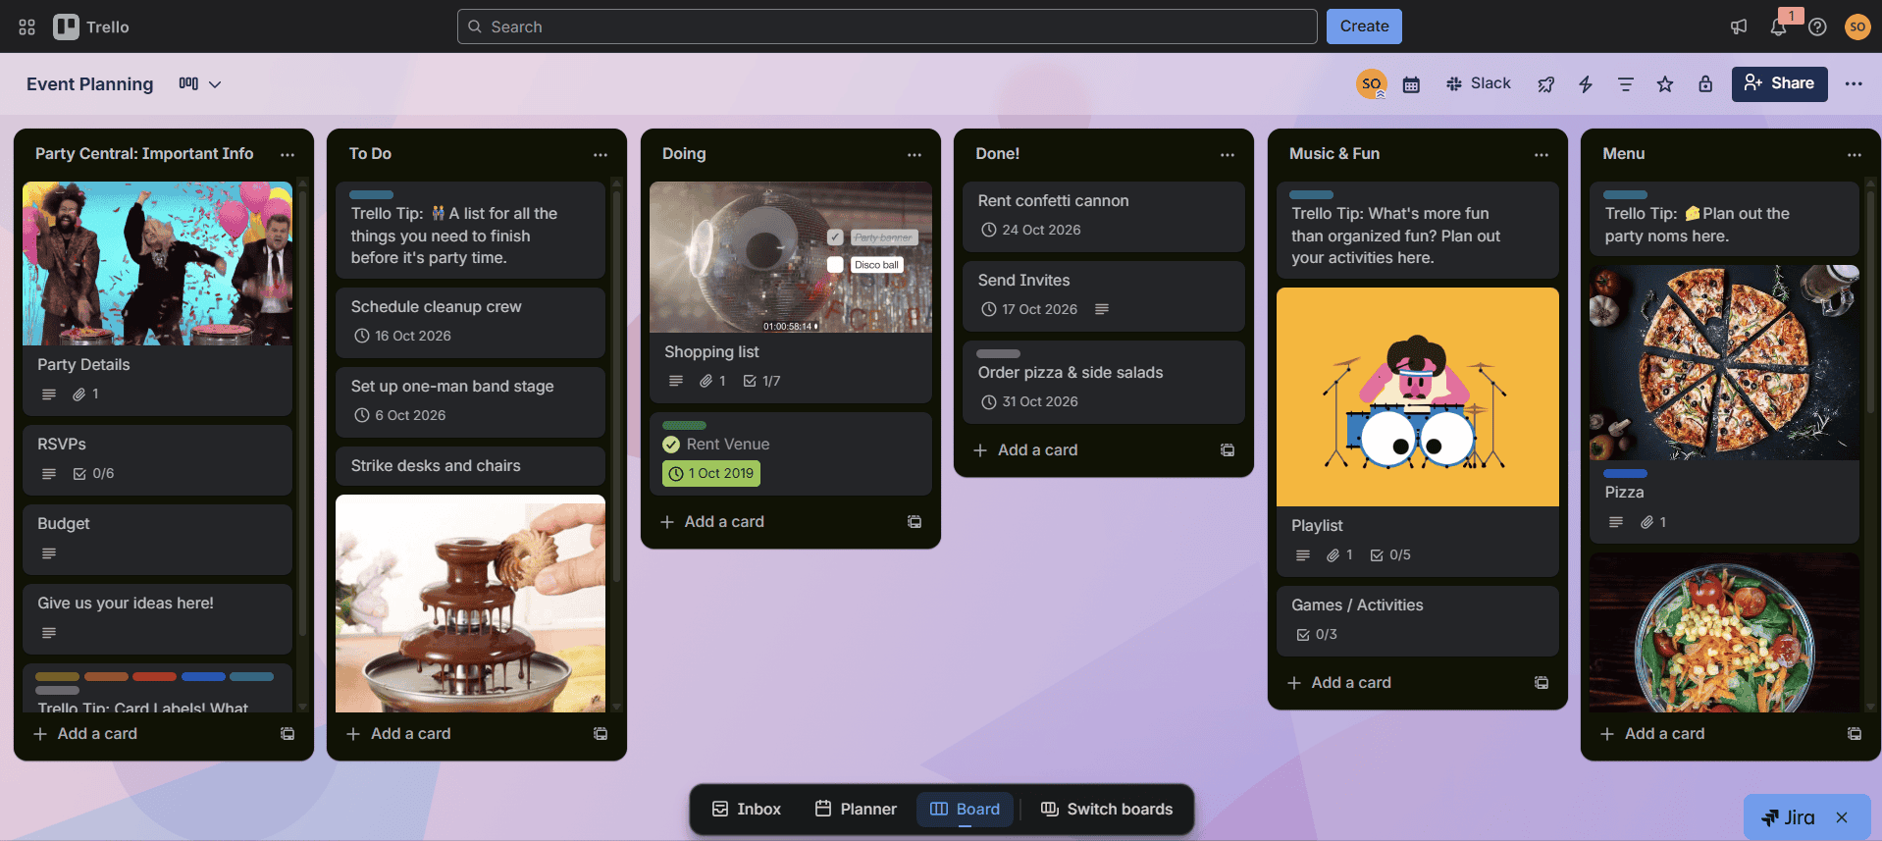Open the automation lightning bolt icon
The height and width of the screenshot is (841, 1882).
click(1585, 84)
